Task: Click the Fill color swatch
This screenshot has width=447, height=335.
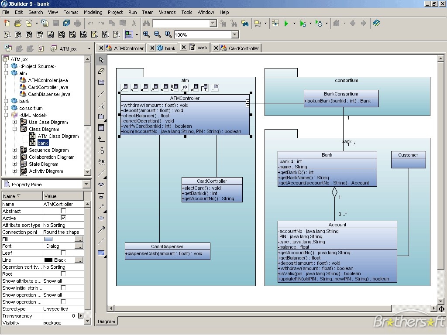Action: click(x=48, y=239)
